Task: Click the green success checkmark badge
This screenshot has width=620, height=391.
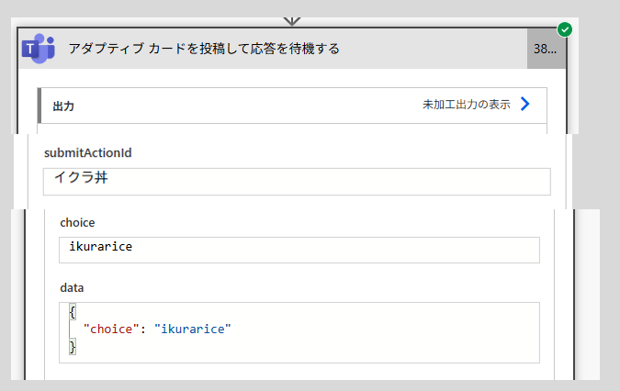Action: 565,29
